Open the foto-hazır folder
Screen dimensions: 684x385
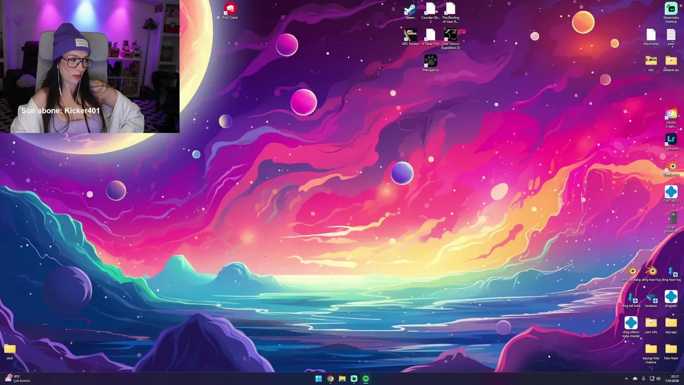pyautogui.click(x=671, y=351)
